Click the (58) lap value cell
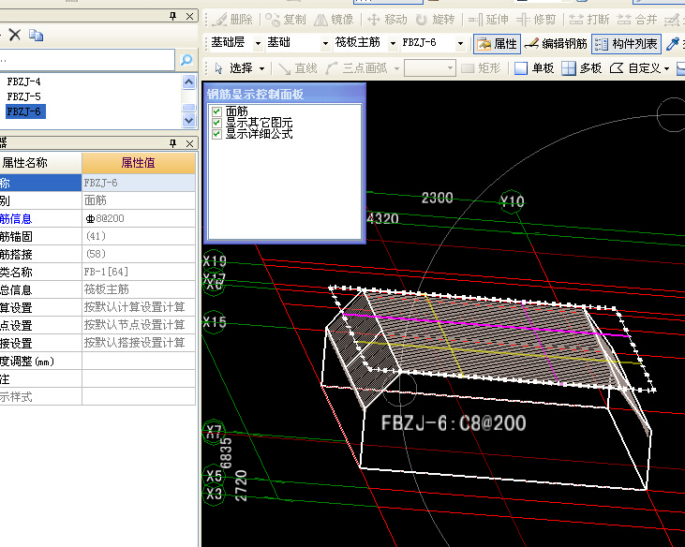The width and height of the screenshot is (685, 547). pyautogui.click(x=139, y=254)
